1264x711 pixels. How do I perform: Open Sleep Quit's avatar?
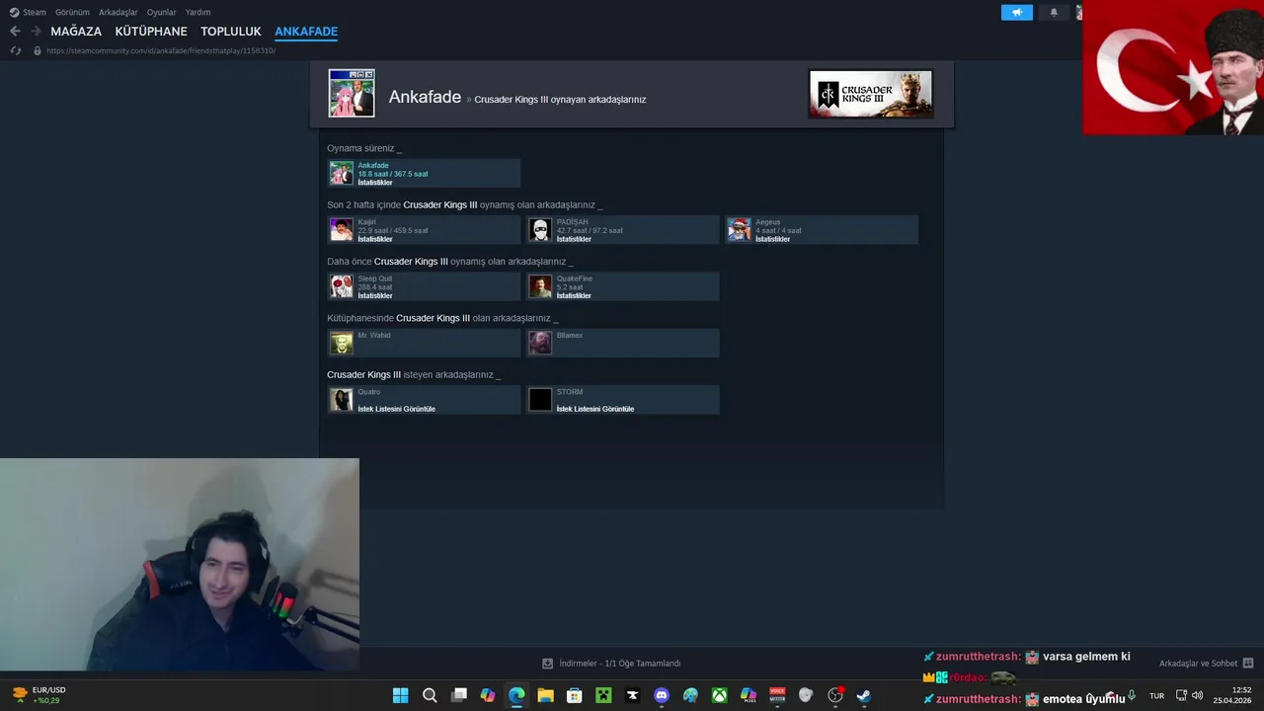[342, 286]
